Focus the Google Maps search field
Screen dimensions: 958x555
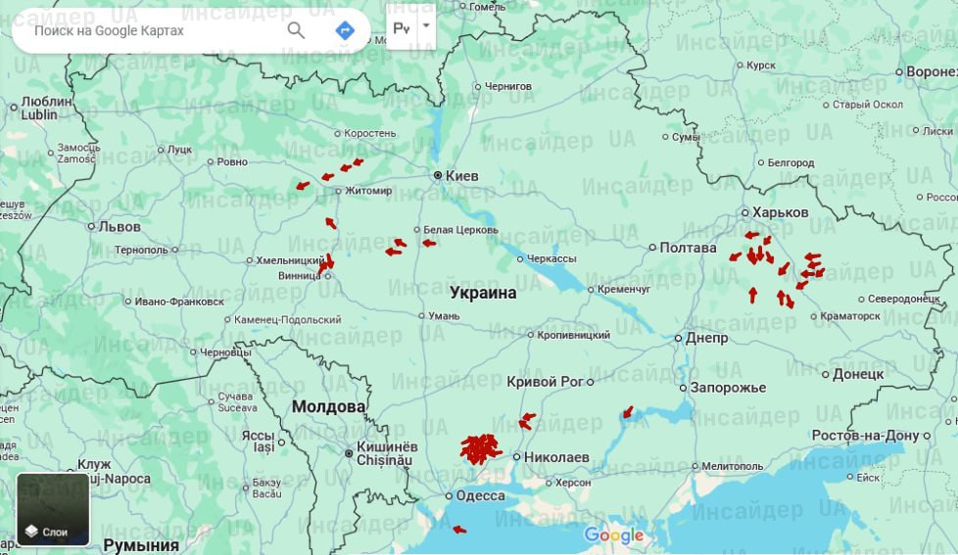pyautogui.click(x=147, y=30)
